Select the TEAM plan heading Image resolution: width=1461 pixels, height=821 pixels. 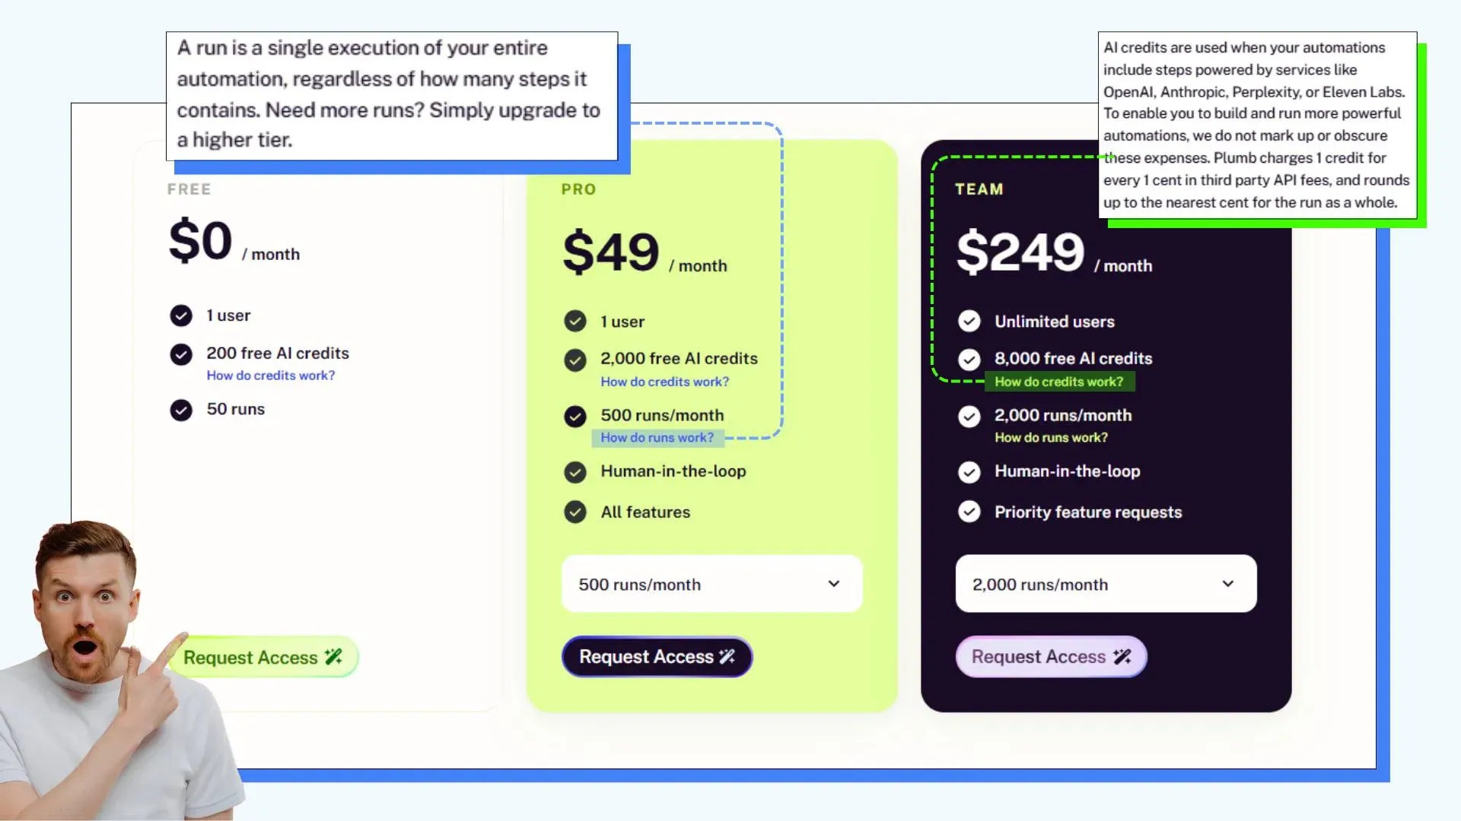point(979,189)
